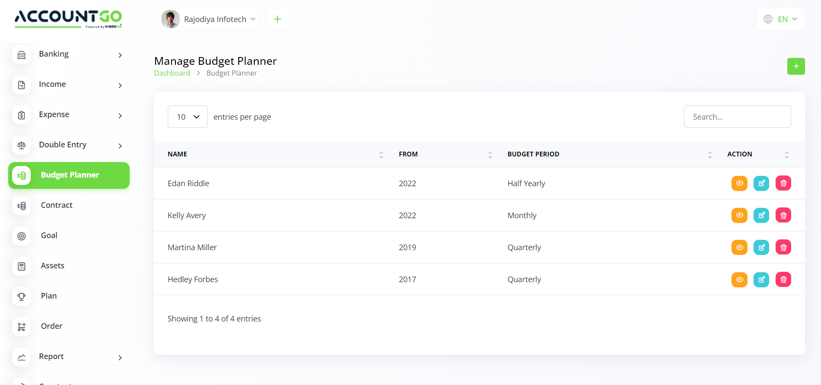The image size is (821, 385).
Task: Click the edit icon for Edan Riddle
Action: pos(761,183)
